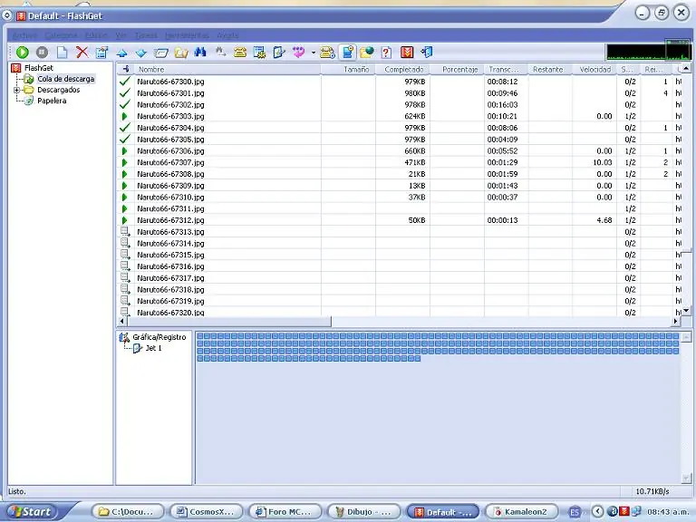Image resolution: width=696 pixels, height=522 pixels.
Task: Open the dropdown arrow beside the purple icon
Action: click(314, 53)
